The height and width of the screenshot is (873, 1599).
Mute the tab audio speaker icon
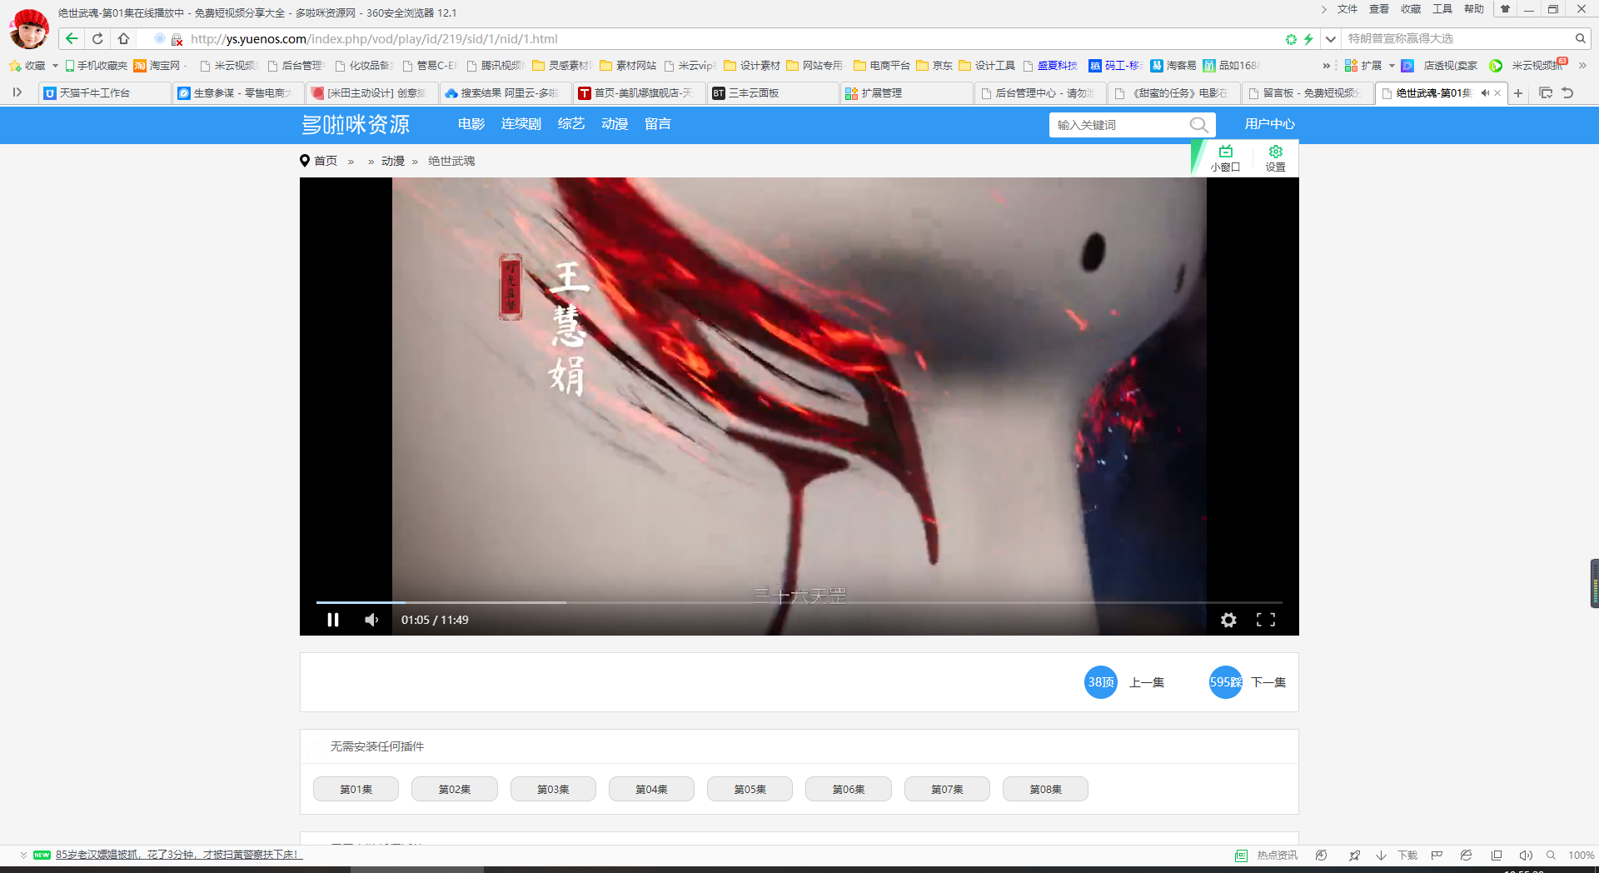[x=1484, y=93]
